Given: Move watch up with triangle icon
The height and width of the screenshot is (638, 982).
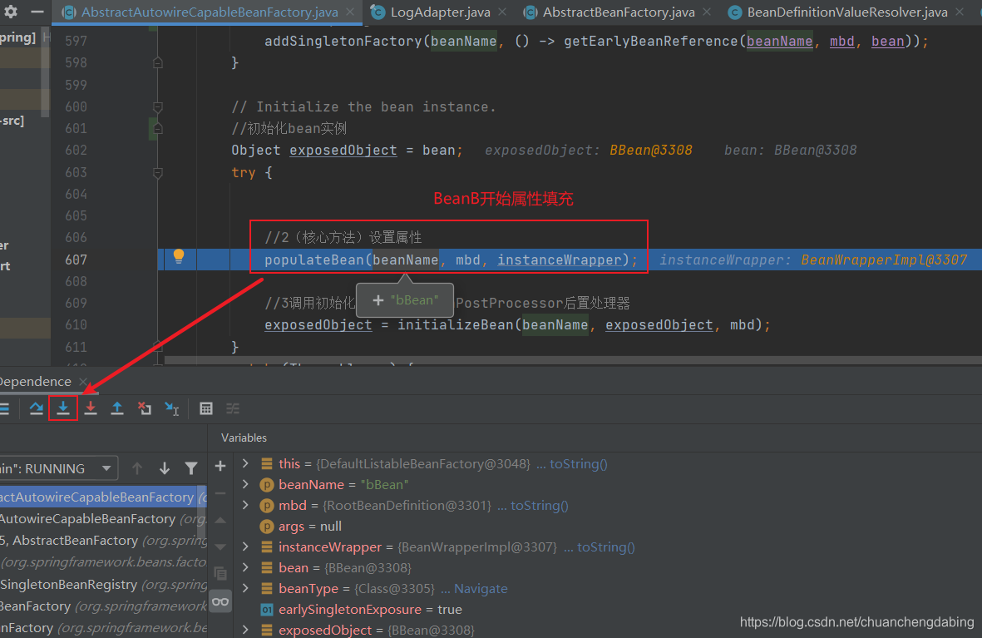Looking at the screenshot, I should [220, 520].
